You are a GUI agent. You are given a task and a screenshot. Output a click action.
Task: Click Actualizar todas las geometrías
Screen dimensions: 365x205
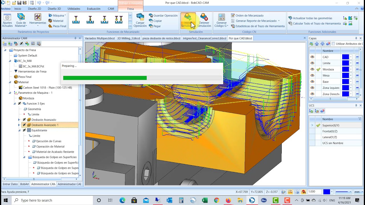(x=310, y=18)
